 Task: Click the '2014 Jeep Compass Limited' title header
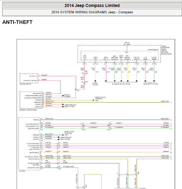click(92, 5)
